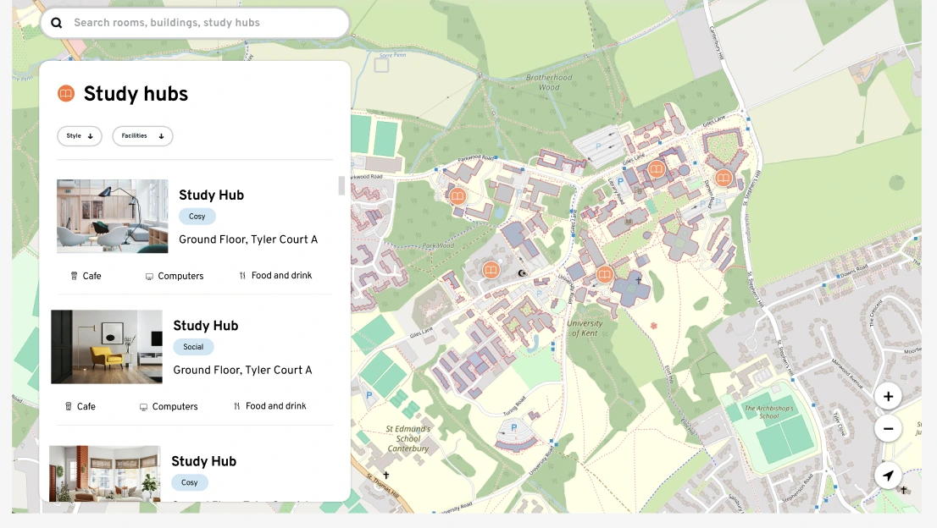Click the second Study Hub title

click(206, 326)
